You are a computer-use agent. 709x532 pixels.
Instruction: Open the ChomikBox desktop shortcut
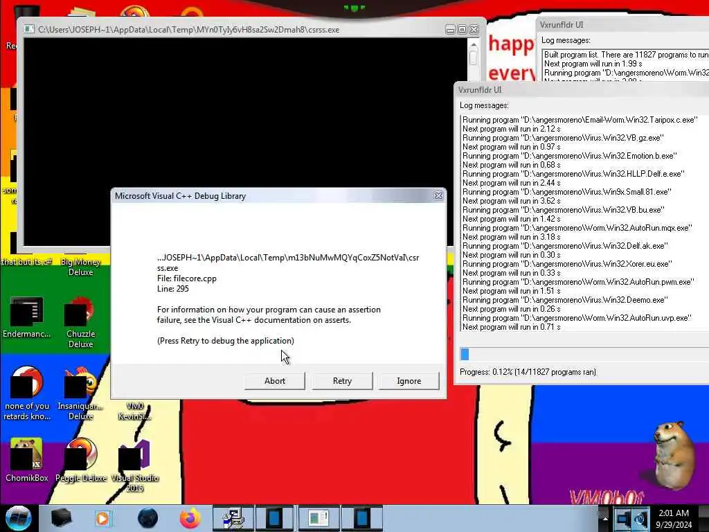(27, 460)
